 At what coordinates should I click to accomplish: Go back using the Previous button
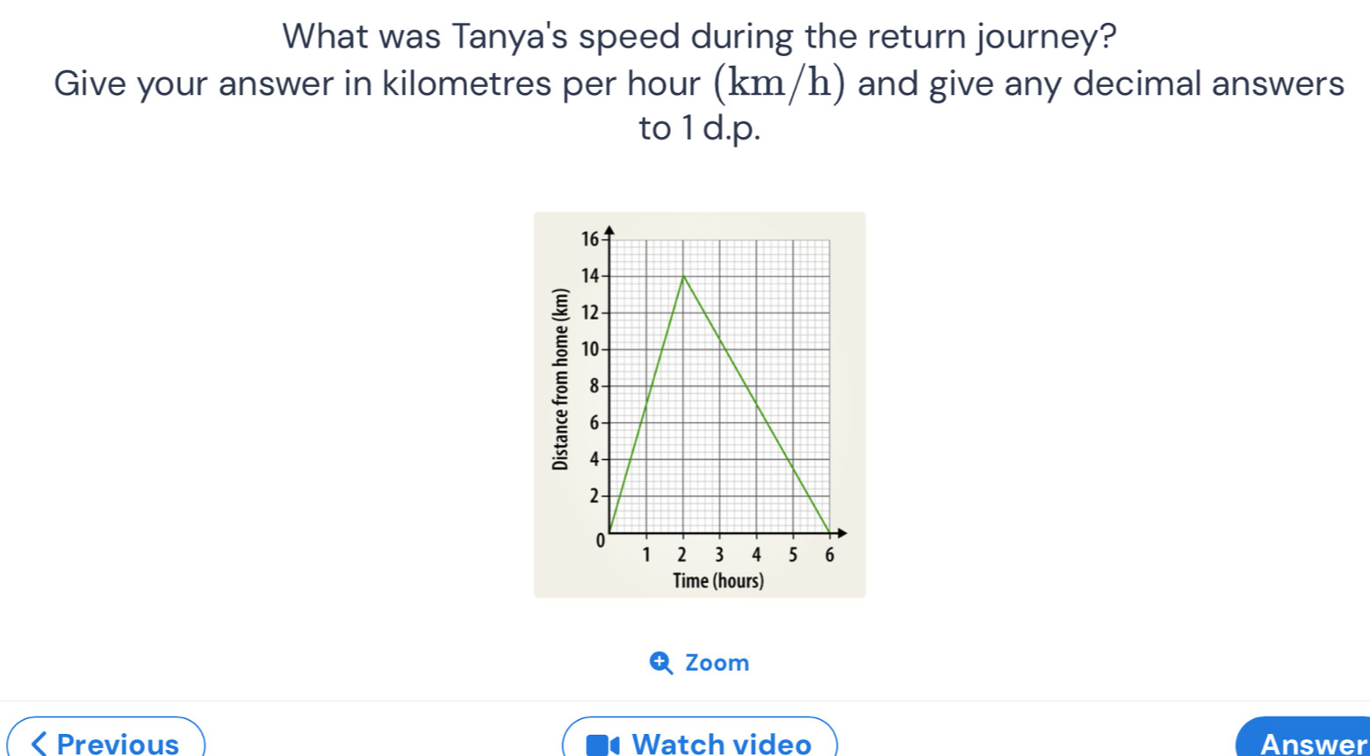(x=104, y=744)
